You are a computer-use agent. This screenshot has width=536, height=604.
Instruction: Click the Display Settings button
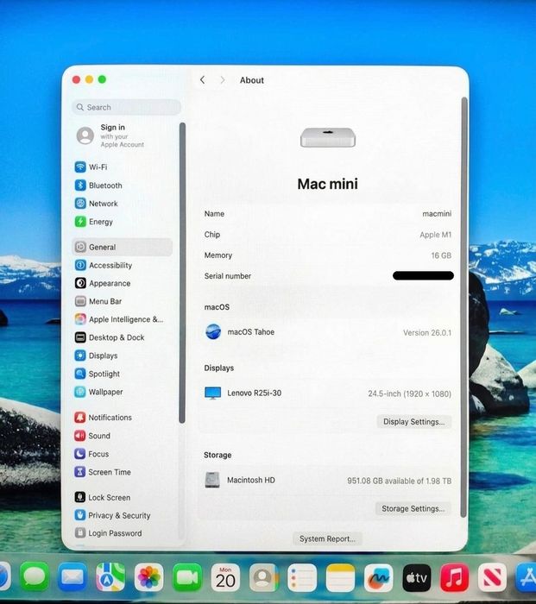[x=413, y=422]
